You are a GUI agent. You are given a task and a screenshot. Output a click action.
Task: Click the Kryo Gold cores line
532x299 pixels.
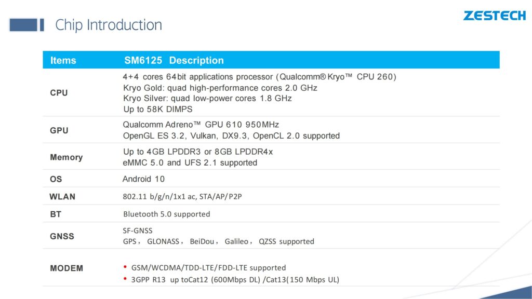click(x=220, y=88)
